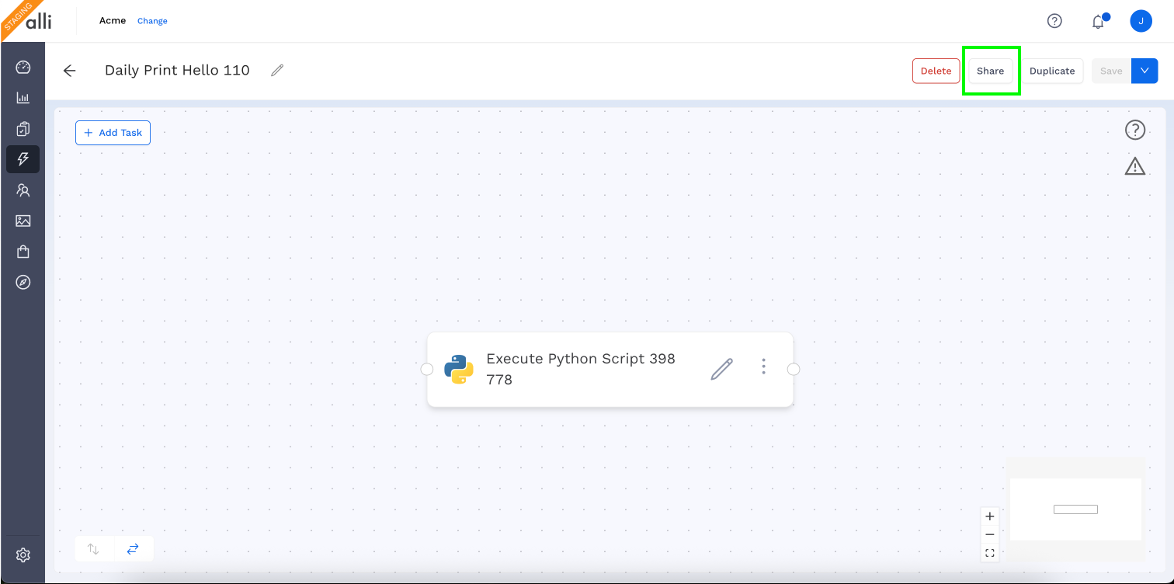The image size is (1174, 584).
Task: Open the compass explore icon
Action: (x=23, y=283)
